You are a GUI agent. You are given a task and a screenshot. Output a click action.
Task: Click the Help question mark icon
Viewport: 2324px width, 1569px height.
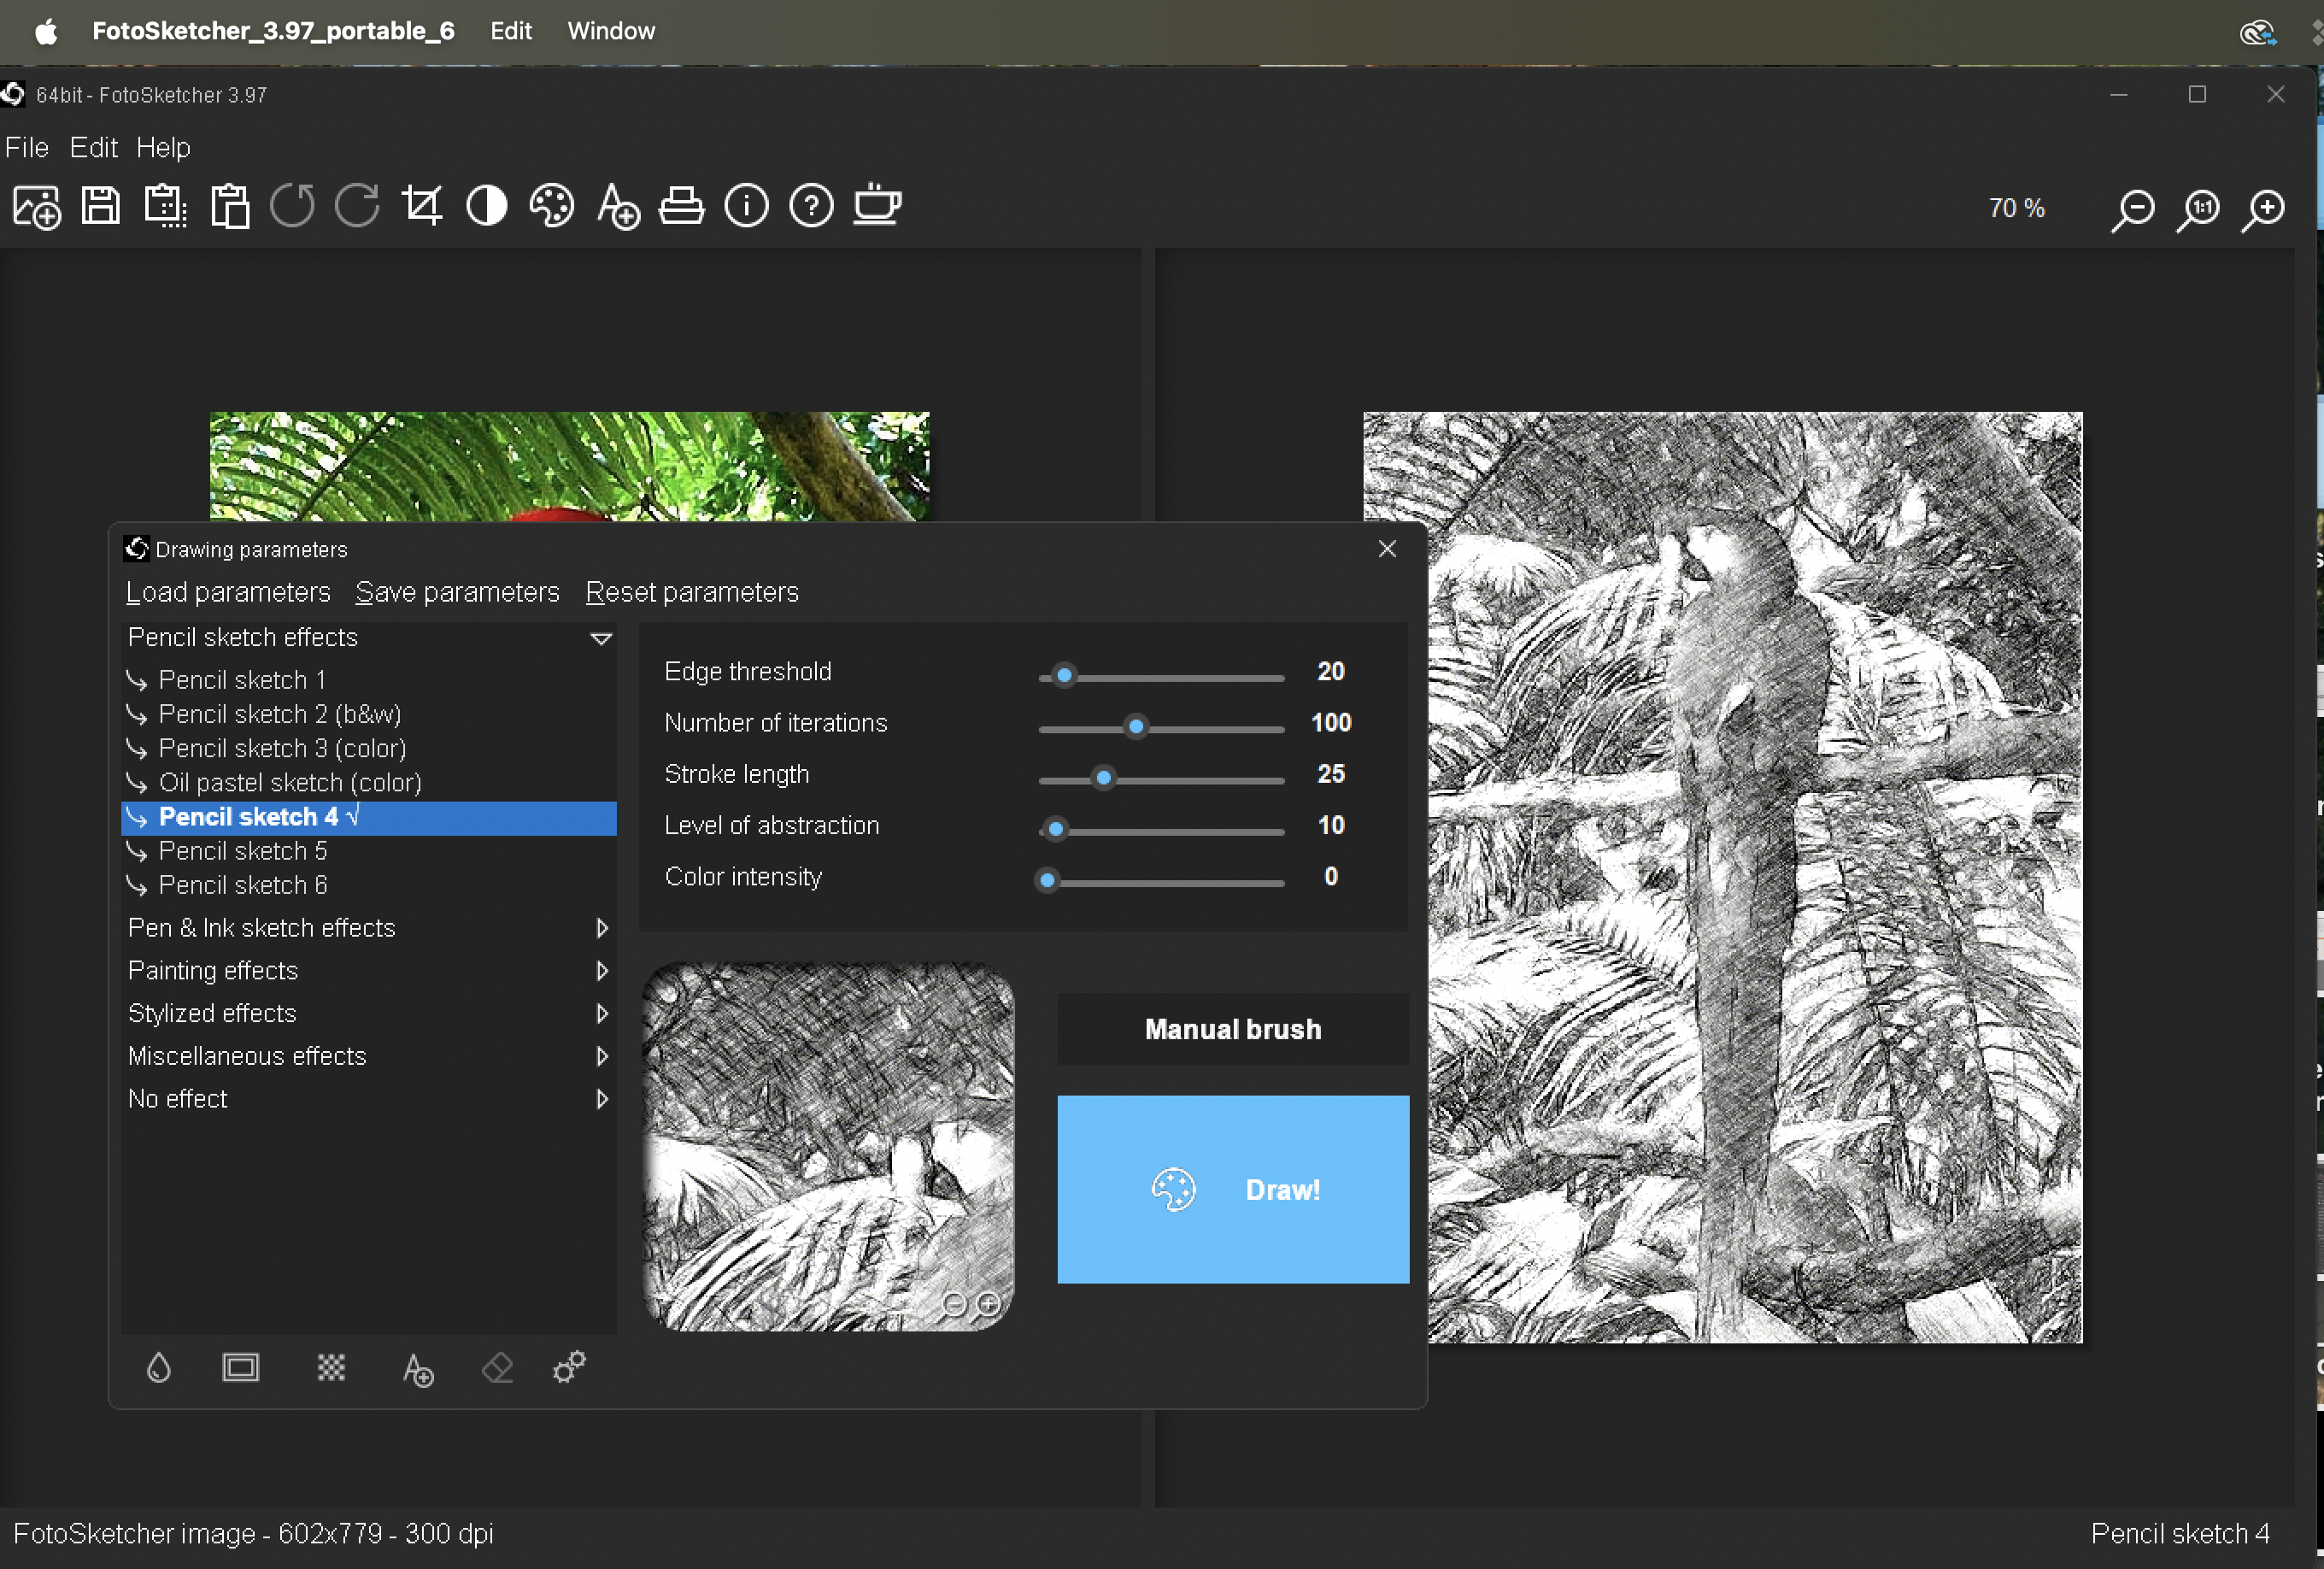coord(811,207)
